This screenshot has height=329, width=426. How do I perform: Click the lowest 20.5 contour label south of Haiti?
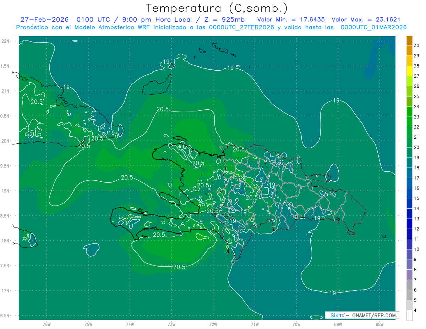pos(179,267)
